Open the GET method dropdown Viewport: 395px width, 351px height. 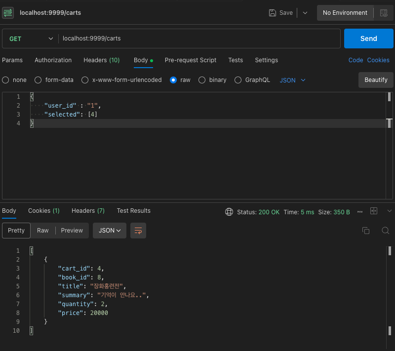coord(31,39)
